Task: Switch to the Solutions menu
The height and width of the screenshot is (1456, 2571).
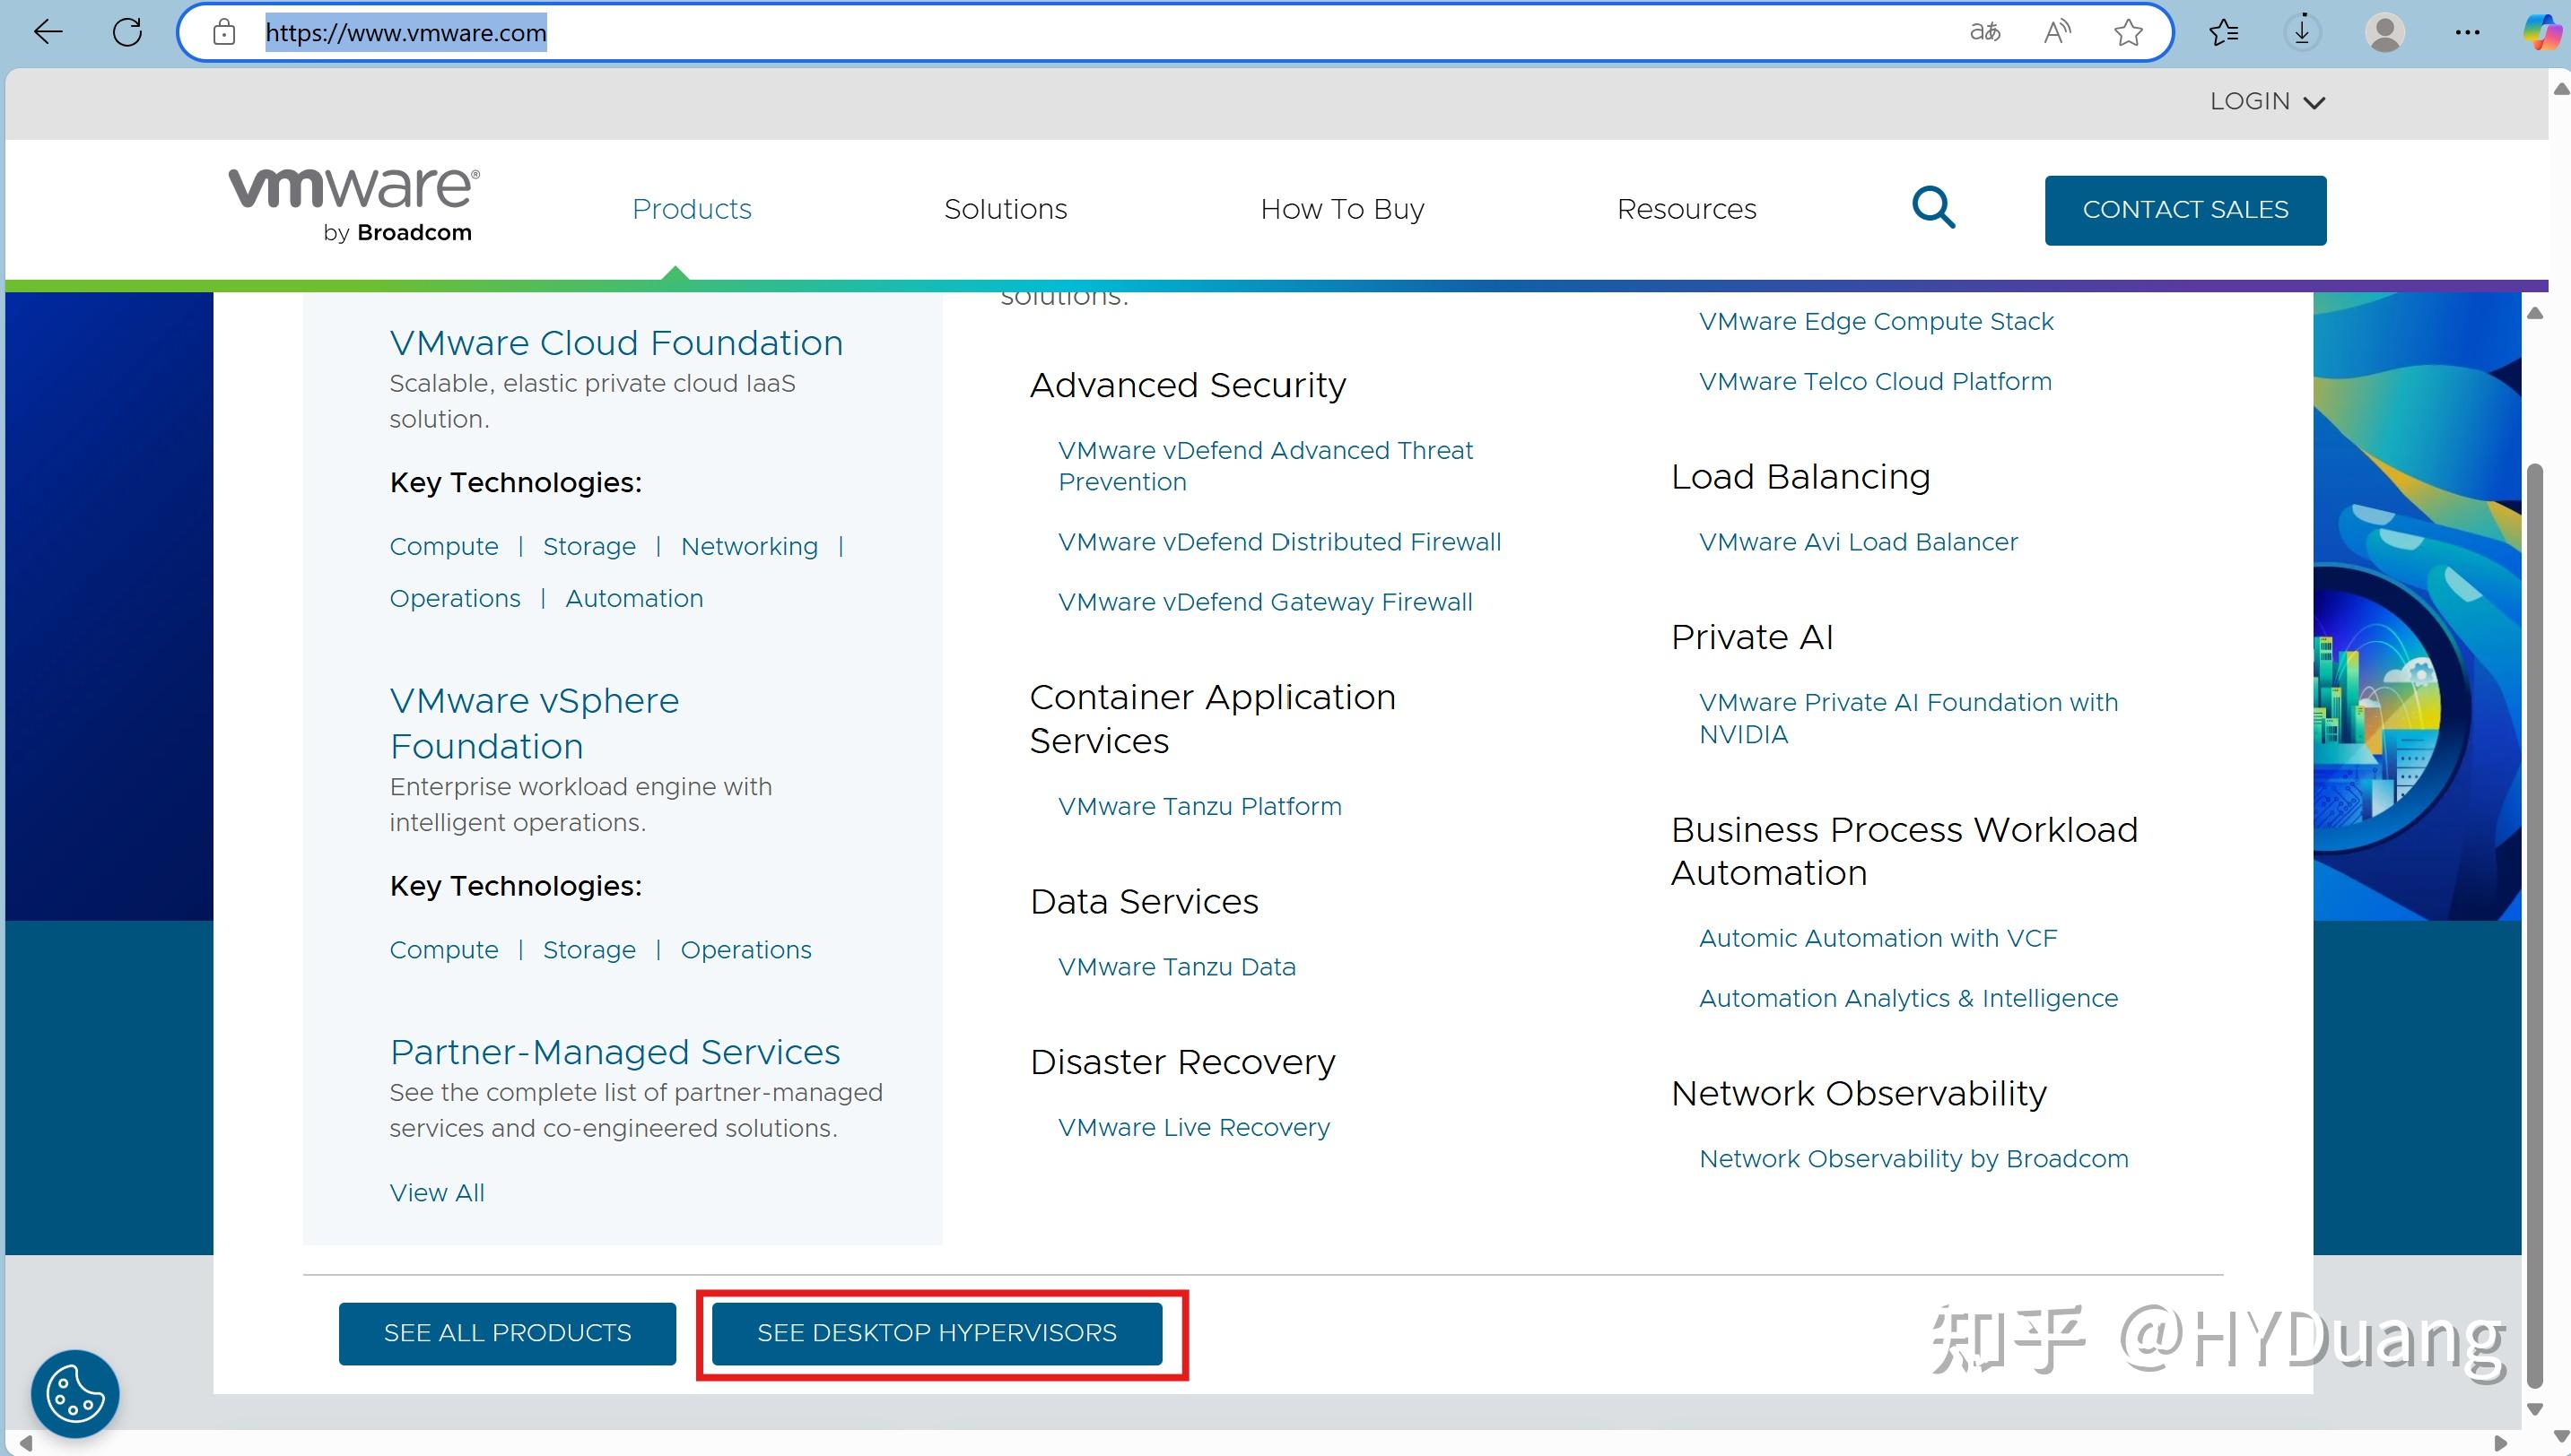Action: (1006, 209)
